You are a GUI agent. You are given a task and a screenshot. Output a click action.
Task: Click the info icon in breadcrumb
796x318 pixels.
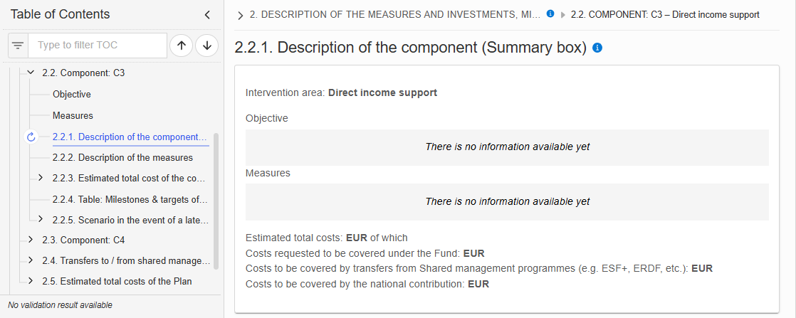550,14
